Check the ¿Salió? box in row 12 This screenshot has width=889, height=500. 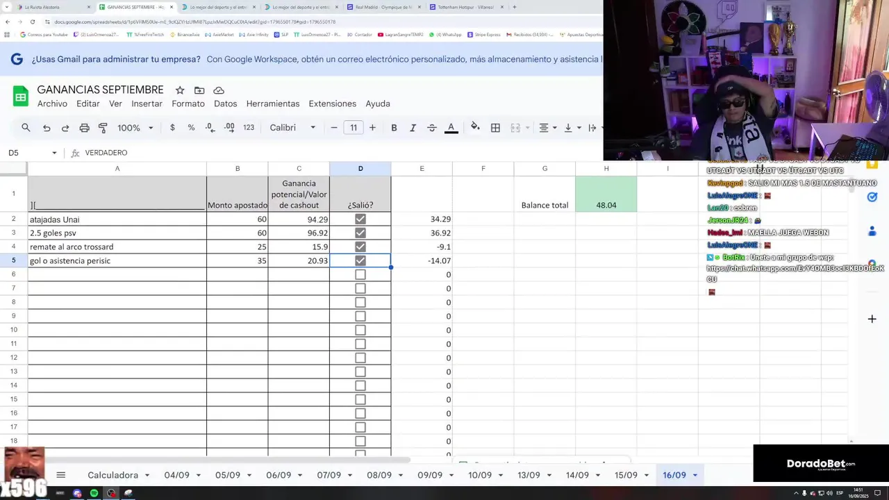pyautogui.click(x=360, y=358)
